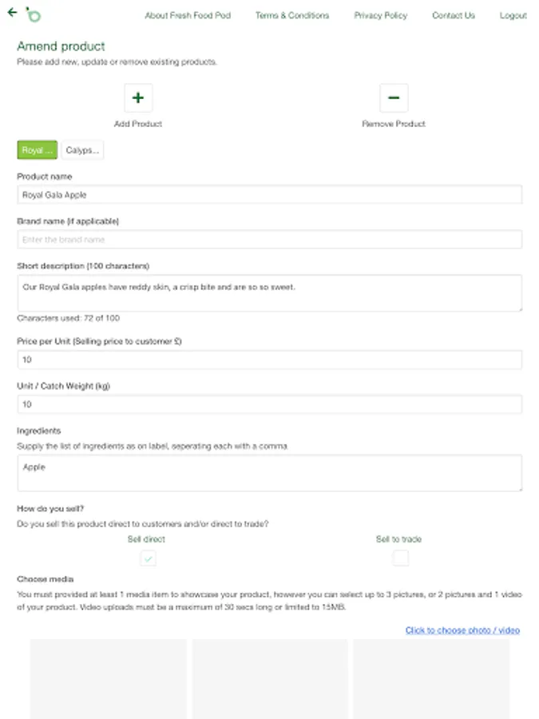Open Terms & Conditions page
The width and height of the screenshot is (539, 719).
tap(292, 15)
